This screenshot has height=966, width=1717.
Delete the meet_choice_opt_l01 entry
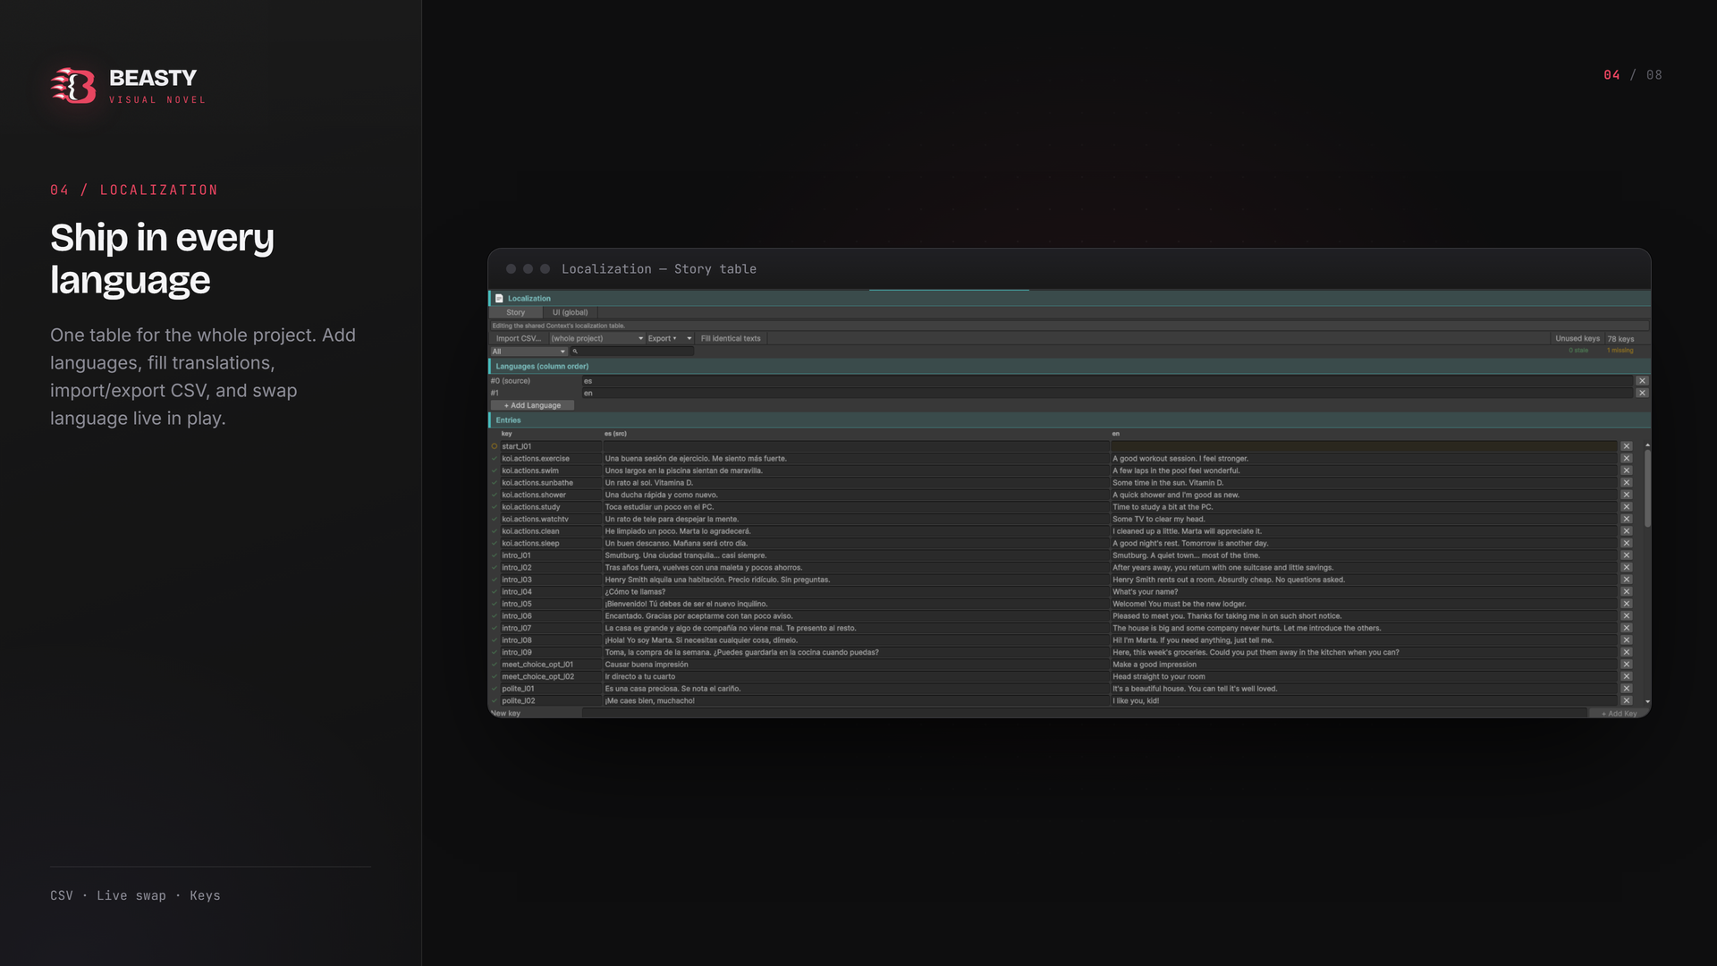click(1627, 665)
